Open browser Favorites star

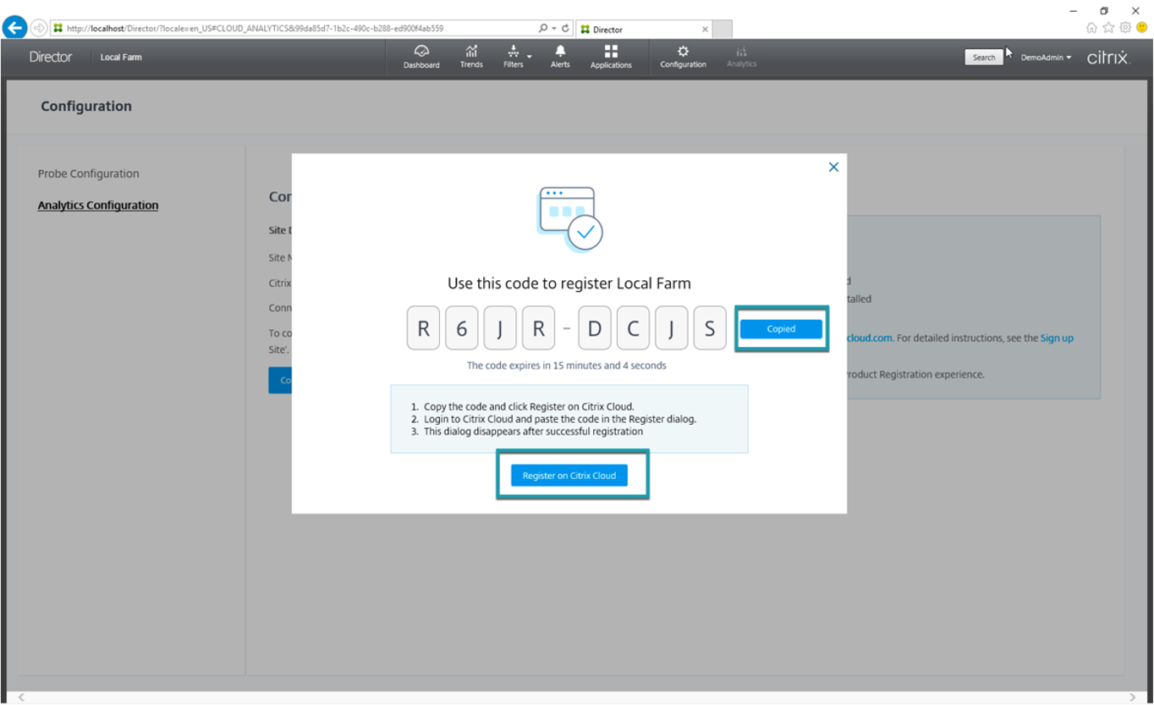click(1108, 28)
